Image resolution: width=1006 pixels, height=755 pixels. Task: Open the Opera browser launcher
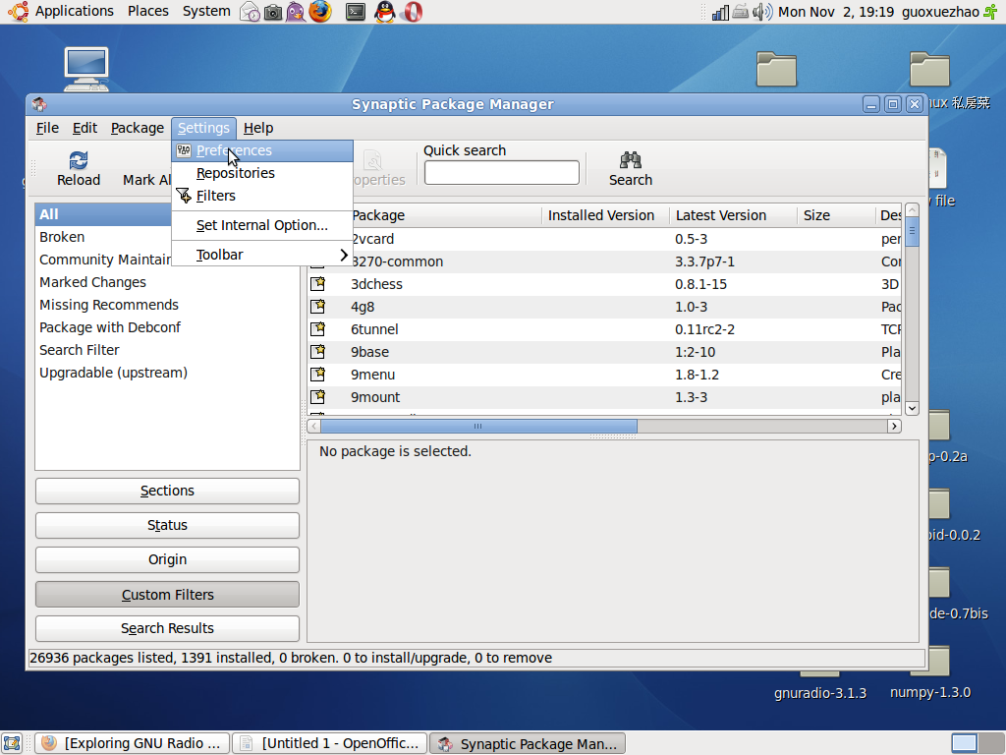click(x=413, y=12)
